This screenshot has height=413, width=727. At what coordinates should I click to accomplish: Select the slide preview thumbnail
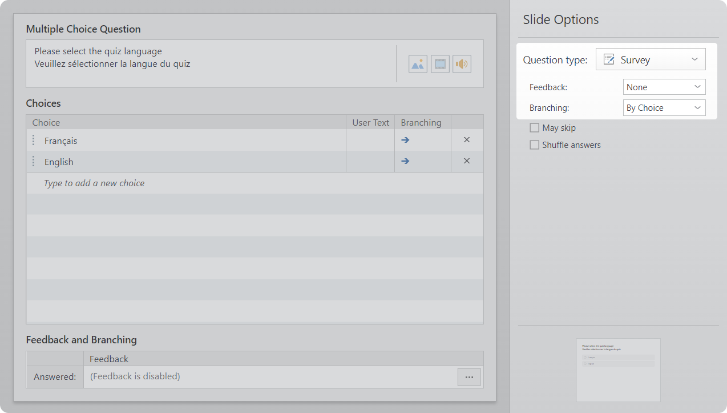(618, 370)
